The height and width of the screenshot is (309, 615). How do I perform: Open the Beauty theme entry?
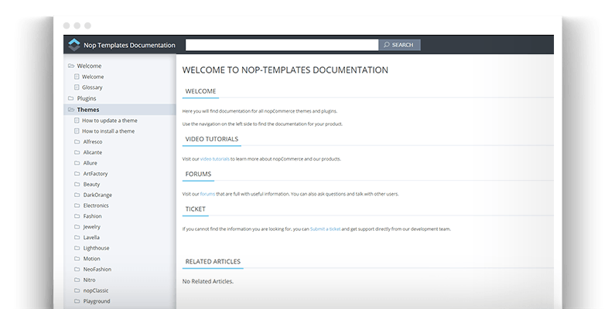pyautogui.click(x=91, y=184)
